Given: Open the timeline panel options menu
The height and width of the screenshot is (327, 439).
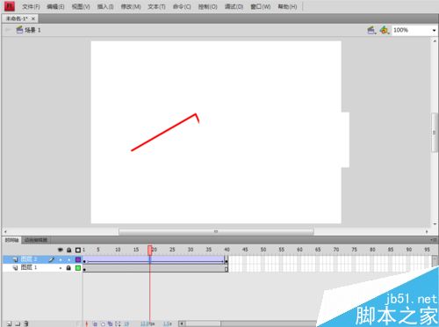Looking at the screenshot, I should pos(434,240).
